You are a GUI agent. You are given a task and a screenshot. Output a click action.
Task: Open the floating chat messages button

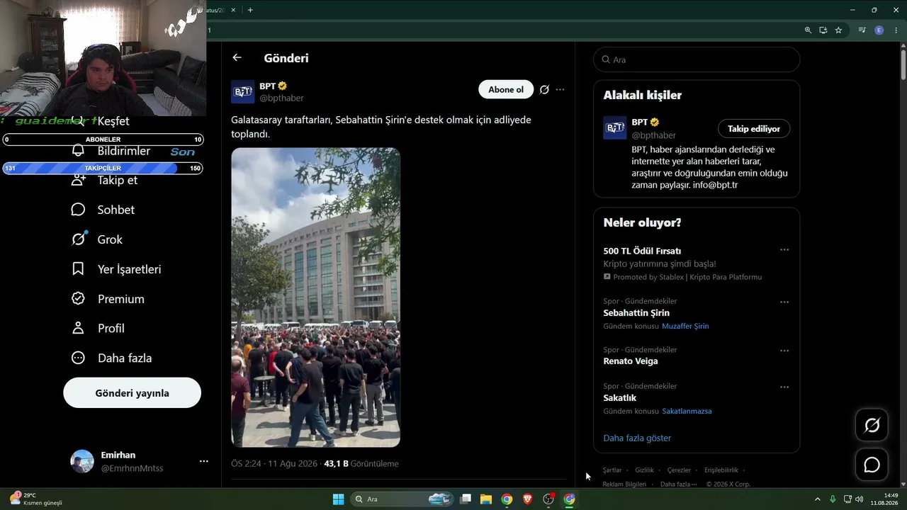pyautogui.click(x=872, y=465)
